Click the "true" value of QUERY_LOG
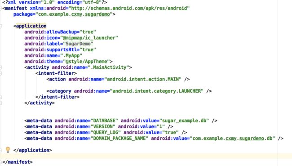The width and height of the screenshot is (292, 166). 171,132
